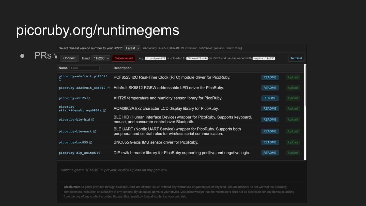Upload the picoruby-ble-hid gem
Screen dimensions: 366x206
click(x=293, y=119)
